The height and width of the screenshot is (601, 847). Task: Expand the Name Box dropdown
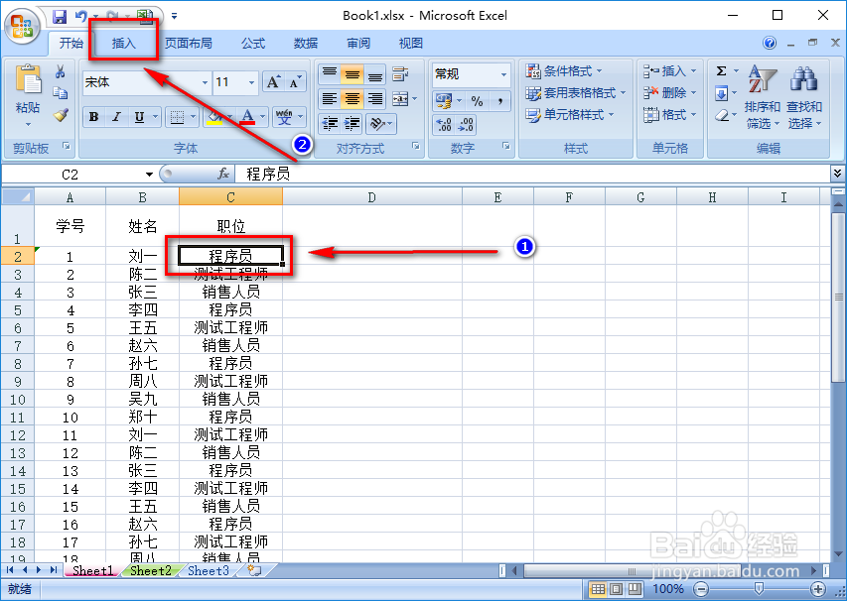(x=149, y=175)
